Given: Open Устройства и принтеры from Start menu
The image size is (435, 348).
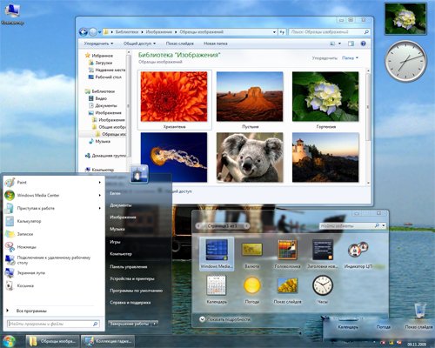Looking at the screenshot, I should coord(132,278).
